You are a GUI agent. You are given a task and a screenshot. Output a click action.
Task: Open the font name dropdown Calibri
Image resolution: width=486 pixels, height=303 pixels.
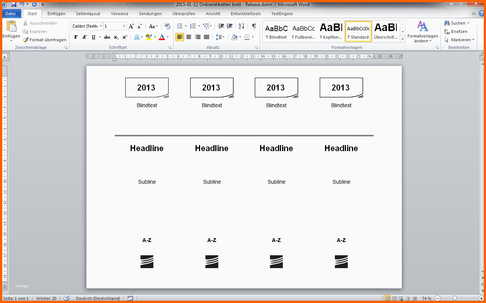click(87, 26)
